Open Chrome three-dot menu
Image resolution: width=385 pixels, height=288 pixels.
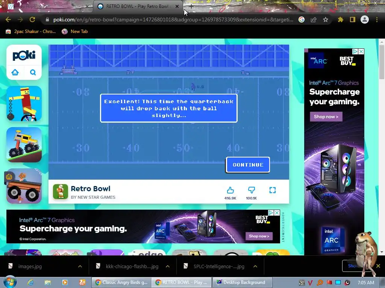(x=377, y=19)
